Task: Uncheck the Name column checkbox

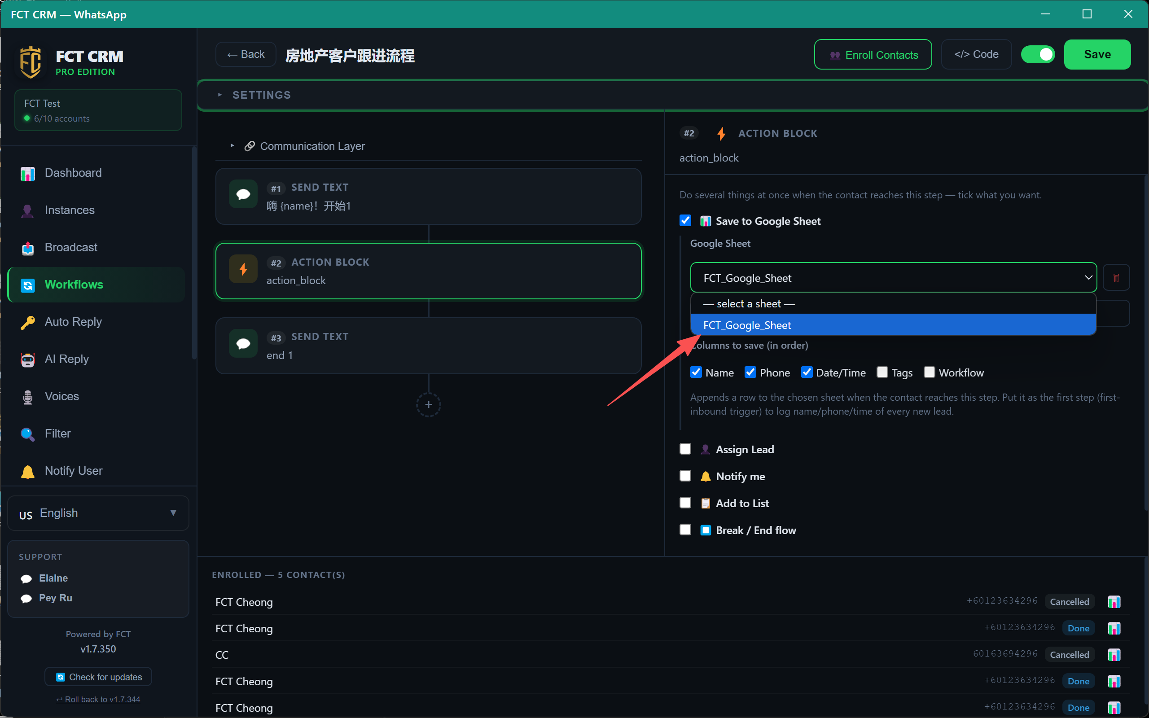Action: [x=696, y=372]
